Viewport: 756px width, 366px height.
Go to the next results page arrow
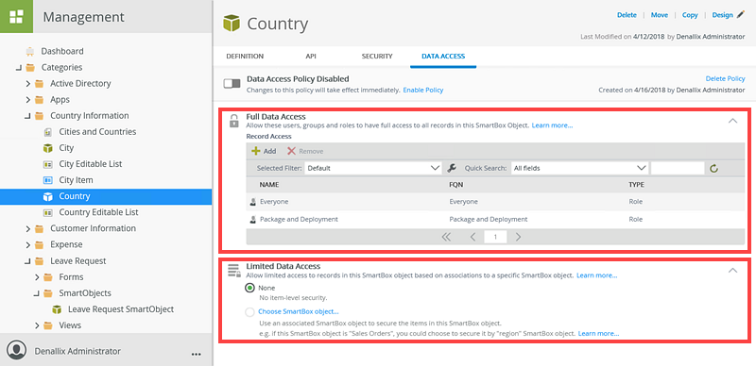tap(518, 237)
